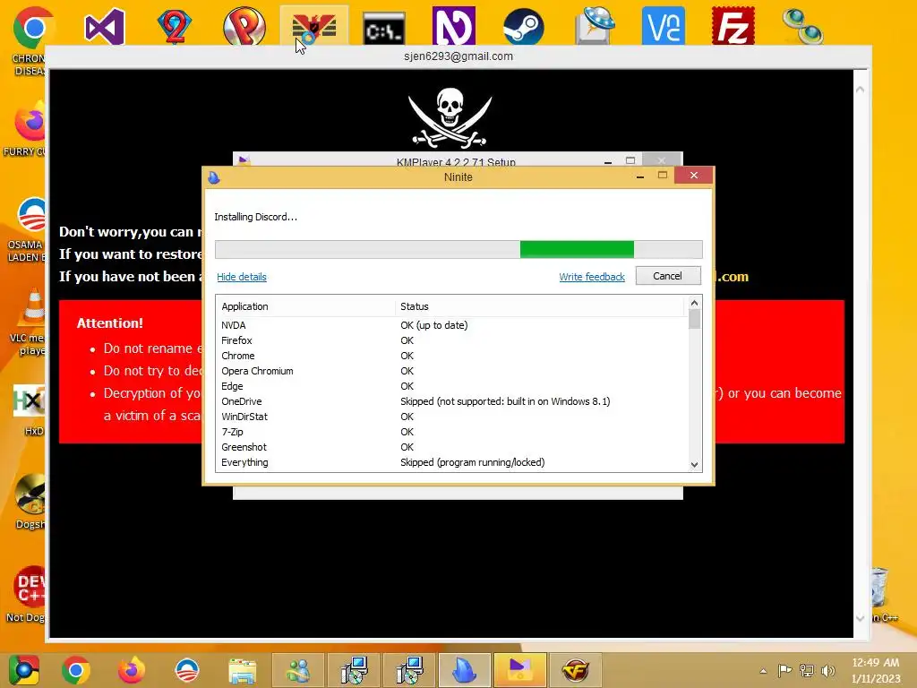Open the UFO notepad desktop icon
The width and height of the screenshot is (917, 688).
click(x=595, y=27)
